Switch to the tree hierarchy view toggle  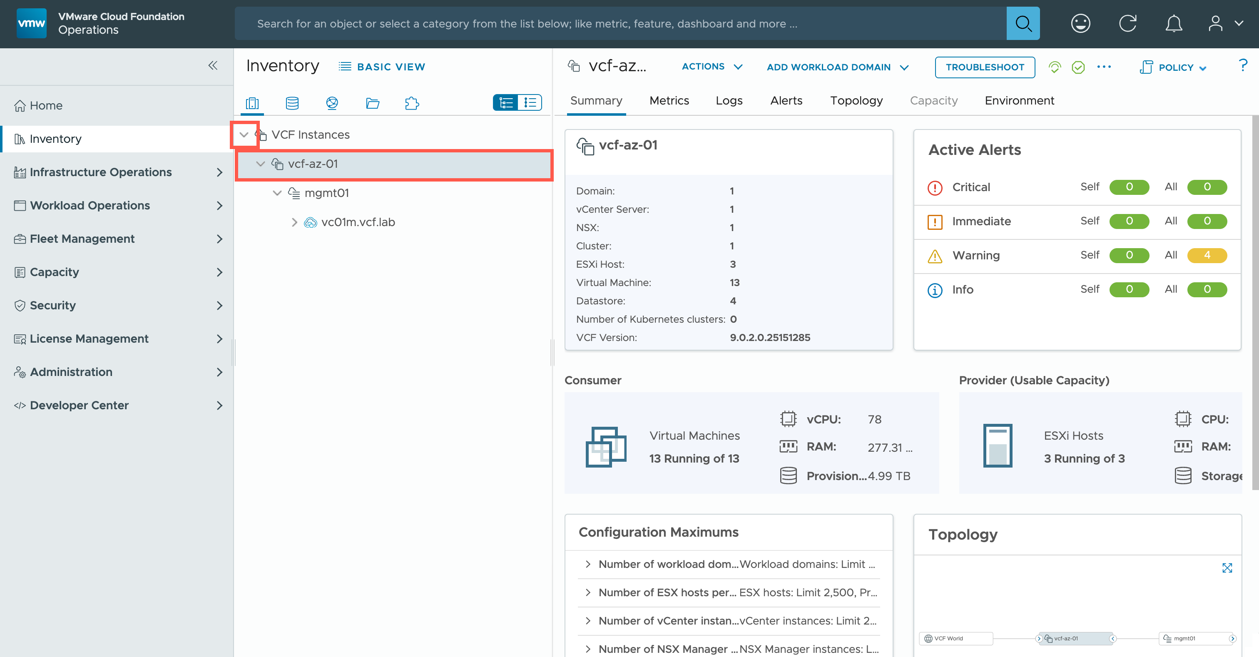click(506, 103)
